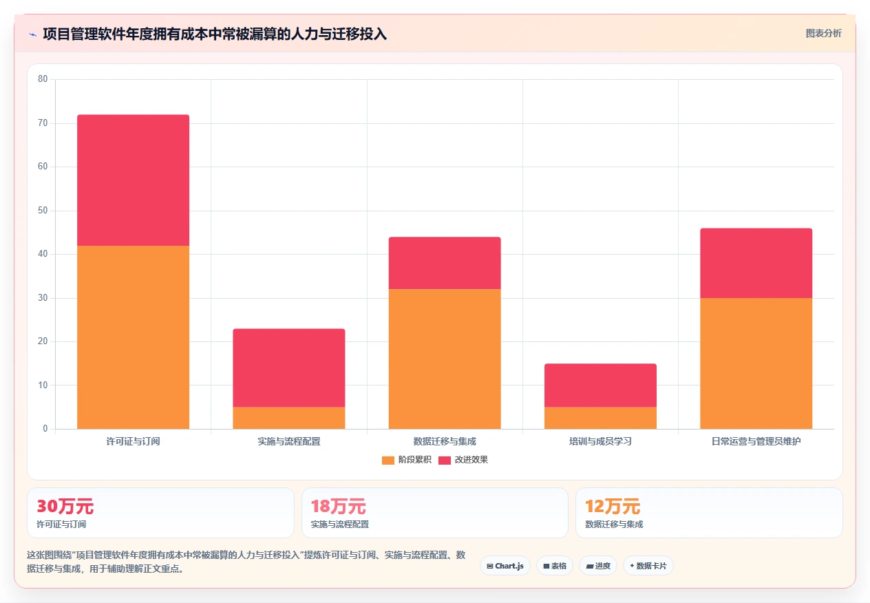Click the 图表分析 label in header
The height and width of the screenshot is (603, 870).
click(823, 33)
